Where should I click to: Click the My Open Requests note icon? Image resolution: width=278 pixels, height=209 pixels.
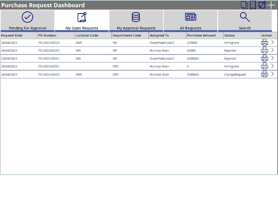tap(82, 17)
